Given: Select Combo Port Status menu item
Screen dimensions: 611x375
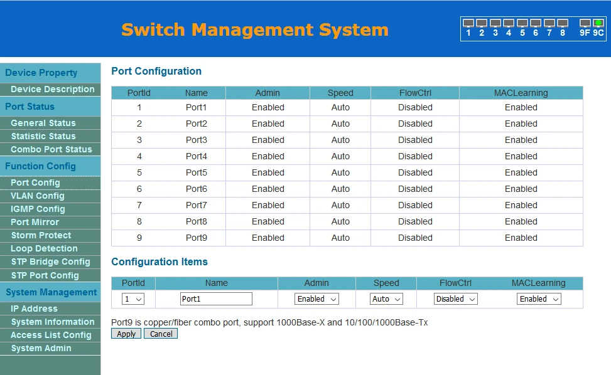Looking at the screenshot, I should click(x=51, y=149).
